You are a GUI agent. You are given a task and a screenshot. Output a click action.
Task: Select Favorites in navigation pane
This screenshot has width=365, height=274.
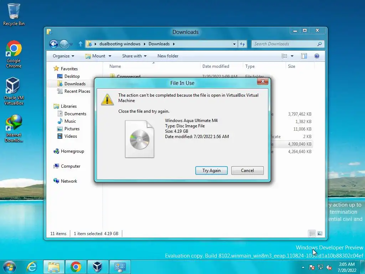(x=69, y=69)
